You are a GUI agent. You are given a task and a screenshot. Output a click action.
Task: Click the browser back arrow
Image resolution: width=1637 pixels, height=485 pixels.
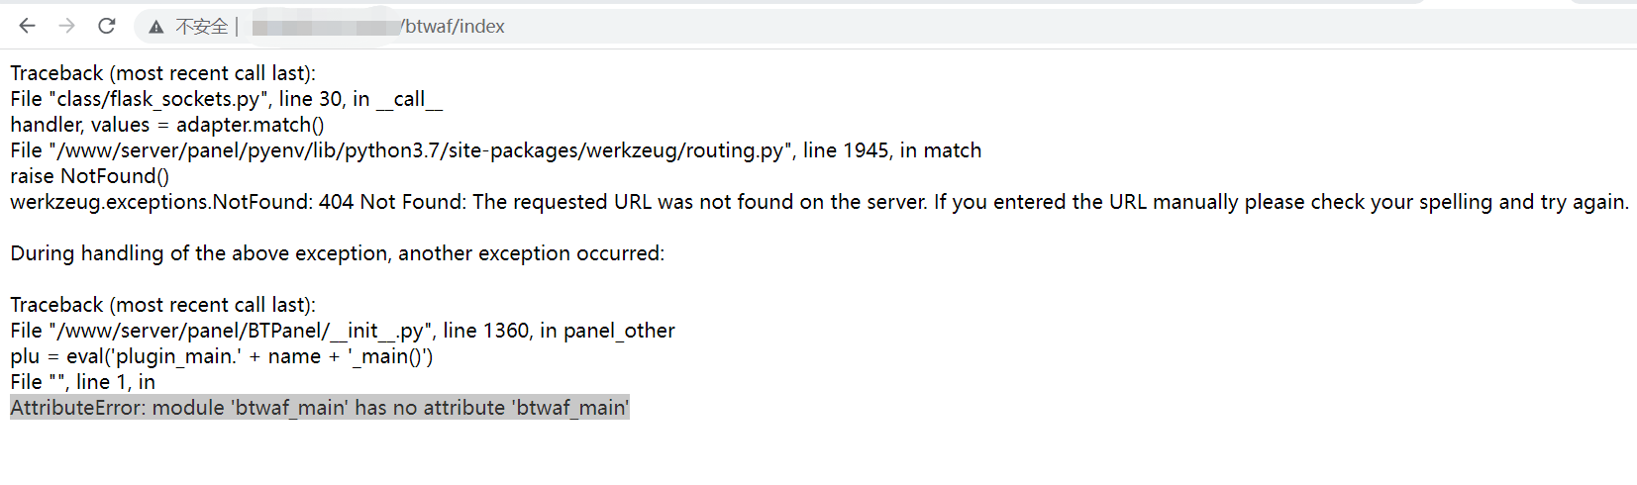pos(27,26)
